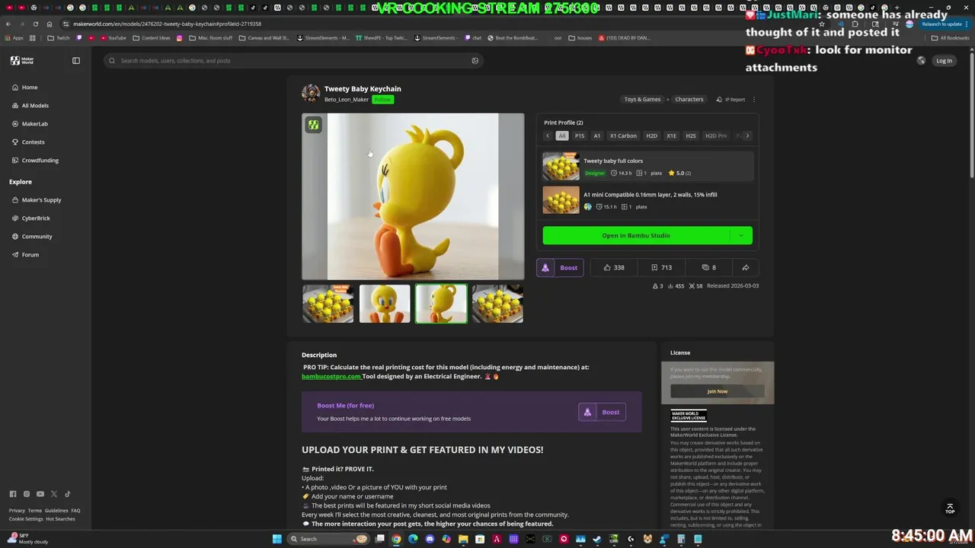This screenshot has height=548, width=975.
Task: Open the YouTube icon in the sidebar footer
Action: [40, 494]
